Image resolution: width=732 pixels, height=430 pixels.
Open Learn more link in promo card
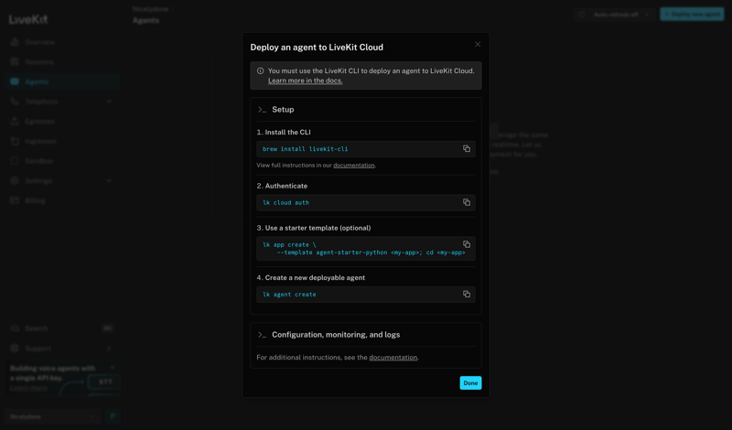pyautogui.click(x=28, y=388)
